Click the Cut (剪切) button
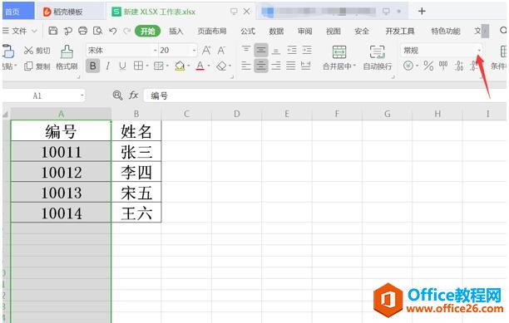This screenshot has height=323, width=509. [37, 50]
